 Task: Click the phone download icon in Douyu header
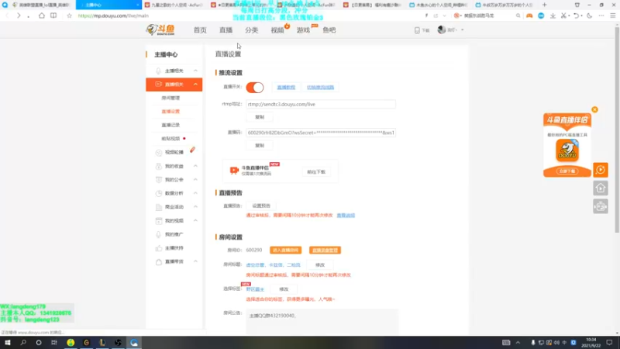coord(417,30)
